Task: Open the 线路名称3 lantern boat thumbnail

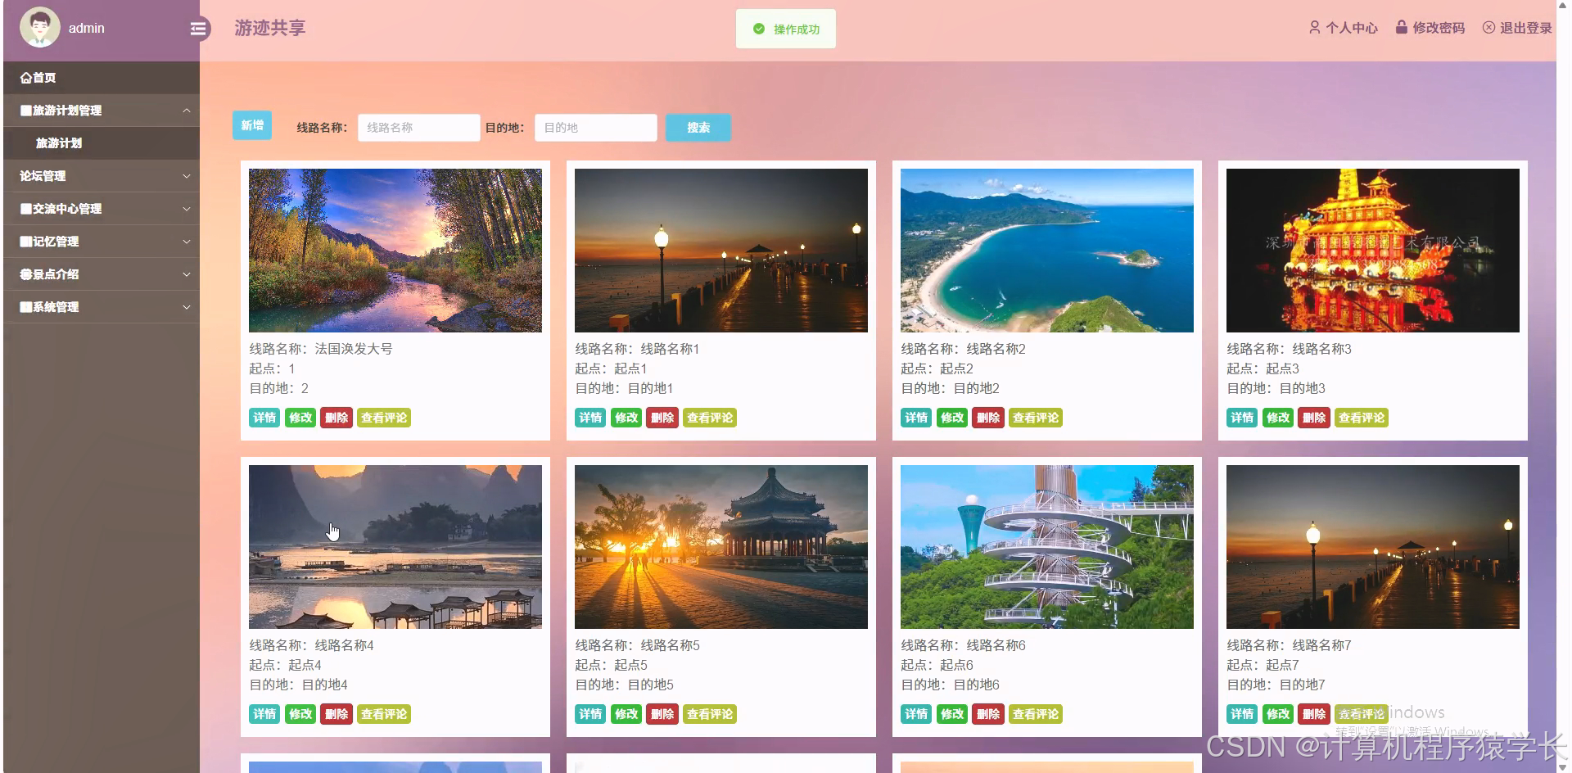Action: [x=1373, y=251]
